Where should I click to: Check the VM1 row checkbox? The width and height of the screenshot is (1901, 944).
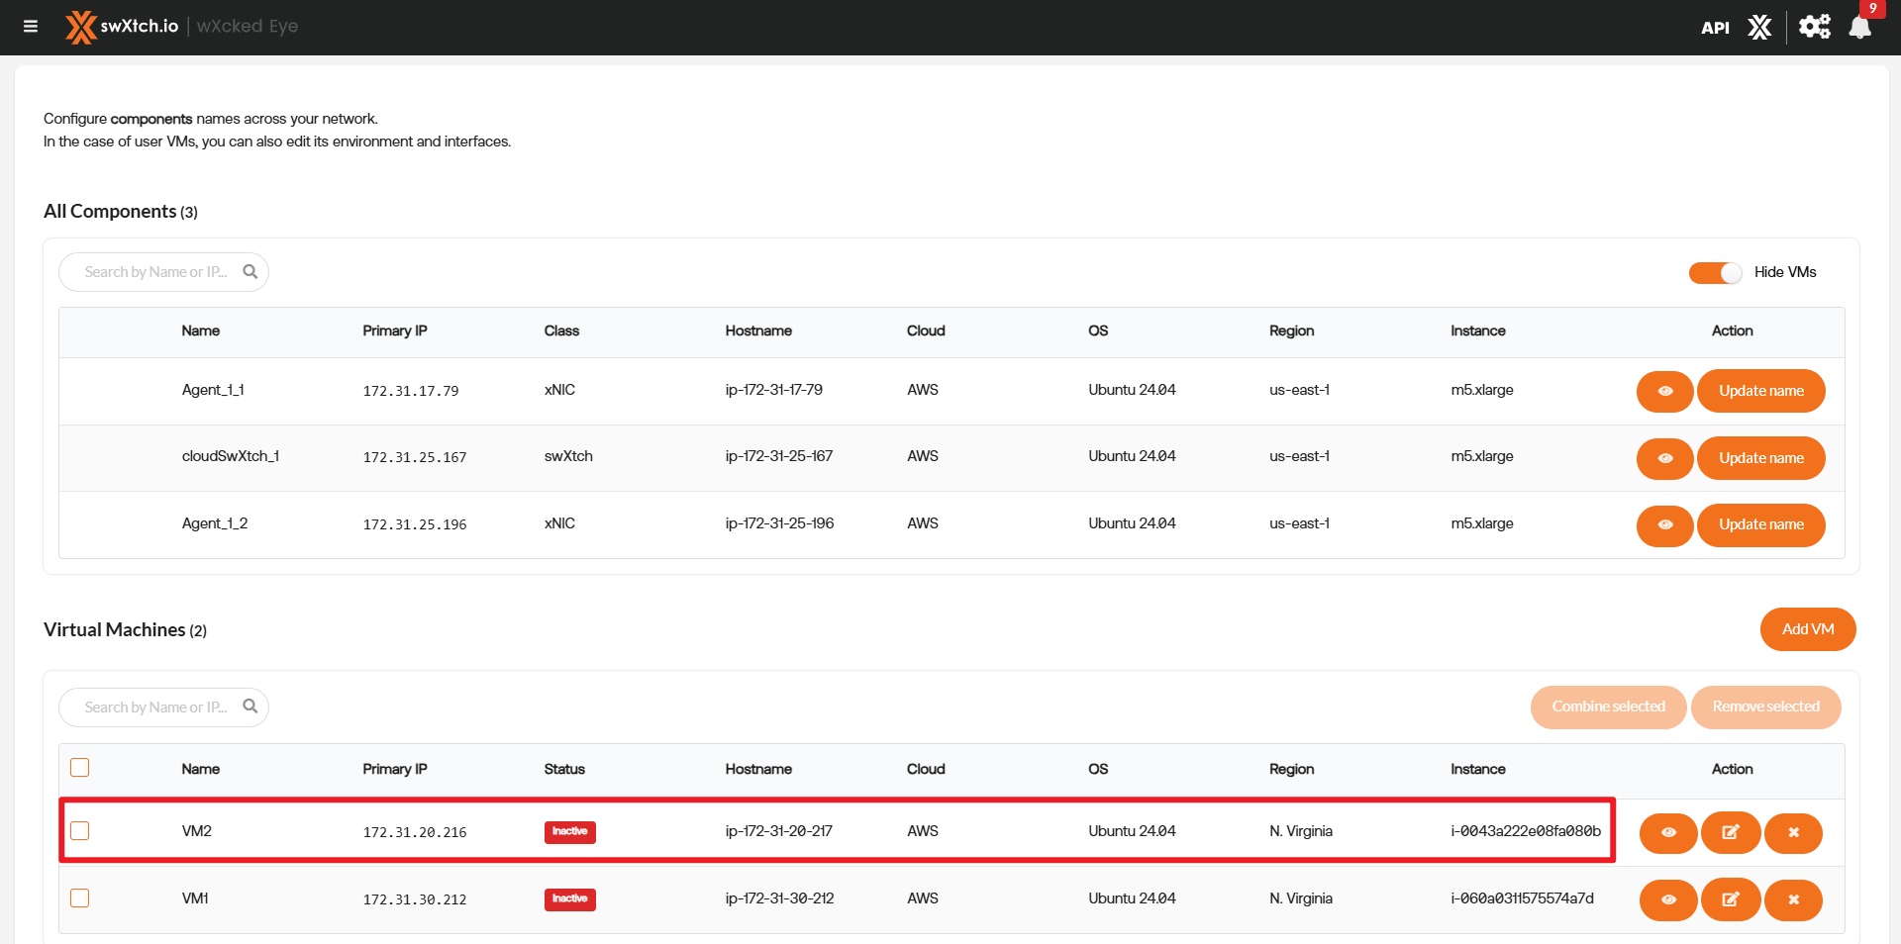[x=80, y=898]
